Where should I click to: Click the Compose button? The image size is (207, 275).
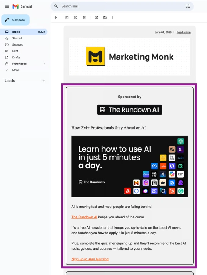pyautogui.click(x=16, y=20)
